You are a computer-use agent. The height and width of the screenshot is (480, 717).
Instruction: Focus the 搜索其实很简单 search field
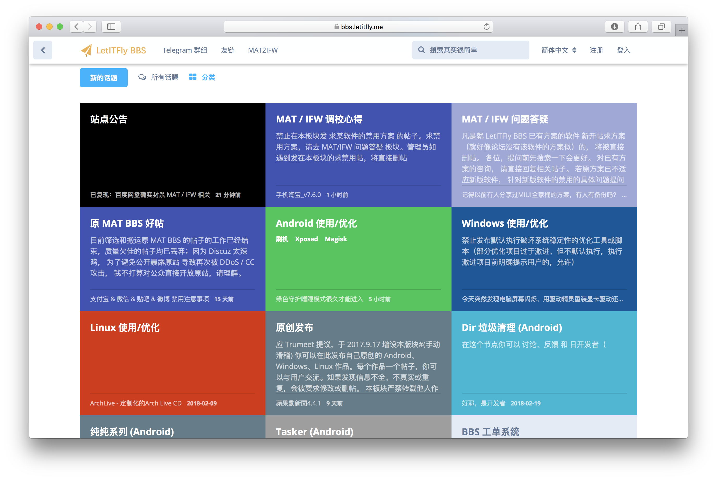471,50
